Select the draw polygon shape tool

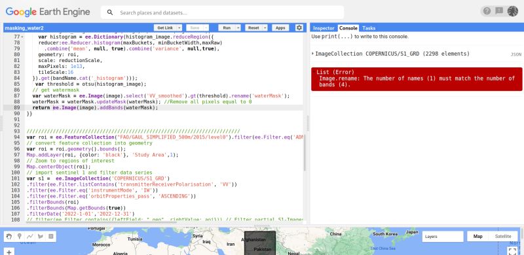point(41,236)
